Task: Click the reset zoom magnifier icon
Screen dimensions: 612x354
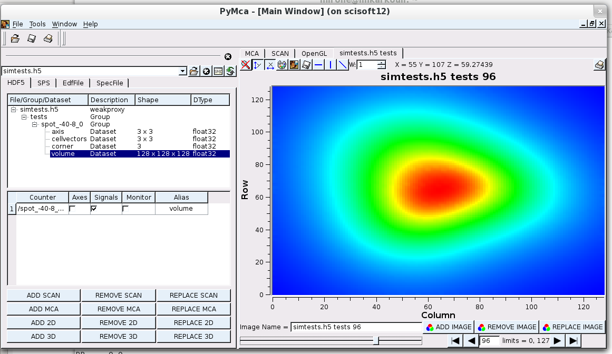Action: tap(246, 65)
